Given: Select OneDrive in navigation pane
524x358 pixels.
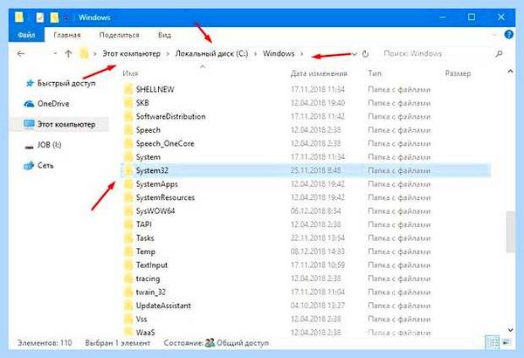Looking at the screenshot, I should click(53, 104).
